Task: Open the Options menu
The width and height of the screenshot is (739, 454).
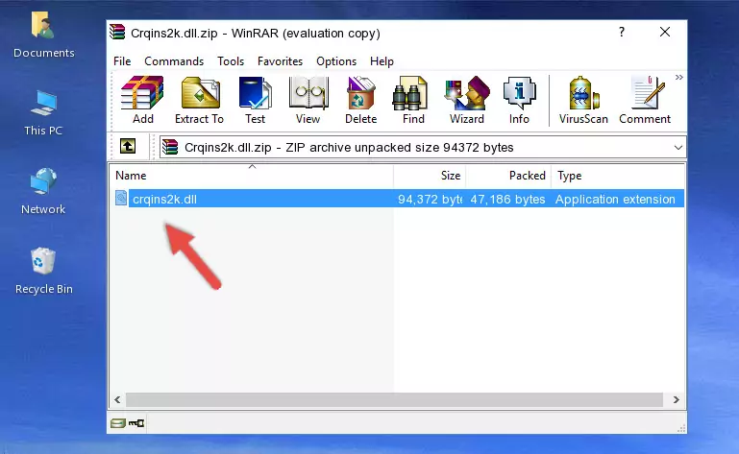Action: tap(336, 61)
